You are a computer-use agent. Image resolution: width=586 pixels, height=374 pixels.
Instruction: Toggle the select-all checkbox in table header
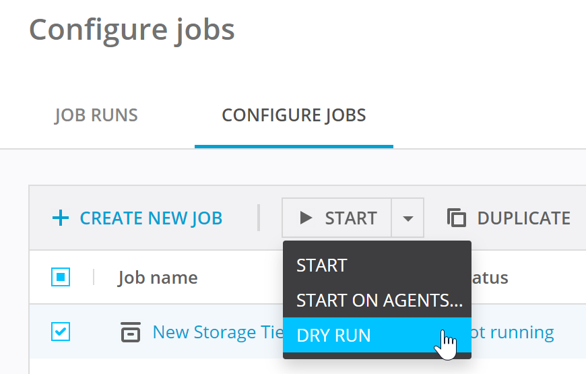[x=61, y=277]
